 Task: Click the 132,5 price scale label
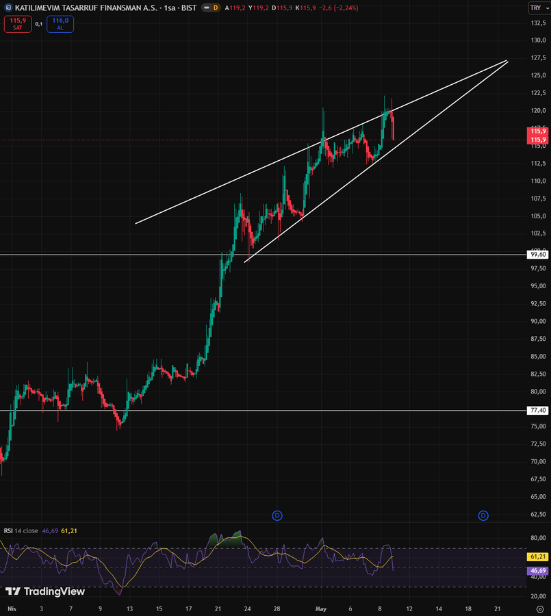[538, 23]
